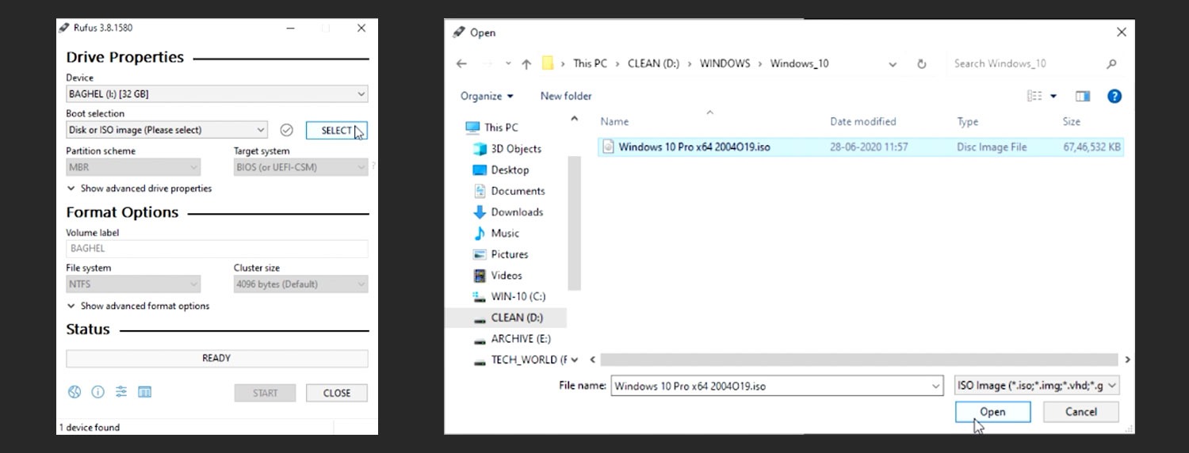Click the READY status progress bar
Image resolution: width=1189 pixels, height=453 pixels.
(x=216, y=359)
